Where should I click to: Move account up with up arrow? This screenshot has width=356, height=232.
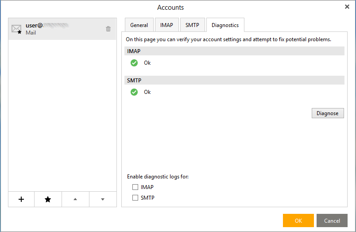coord(75,199)
